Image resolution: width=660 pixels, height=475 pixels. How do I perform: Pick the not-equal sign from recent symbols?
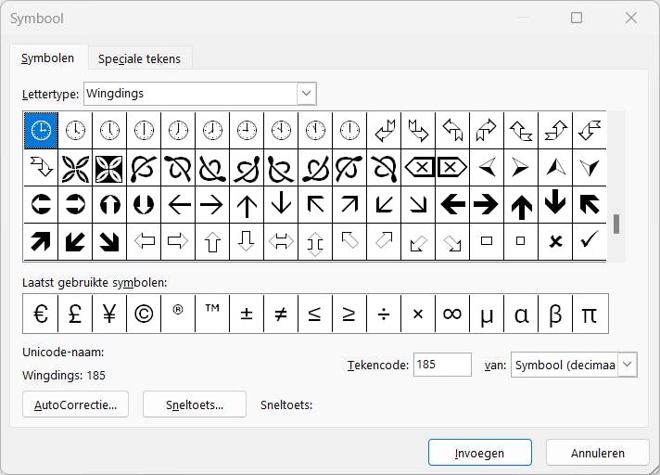click(x=280, y=315)
